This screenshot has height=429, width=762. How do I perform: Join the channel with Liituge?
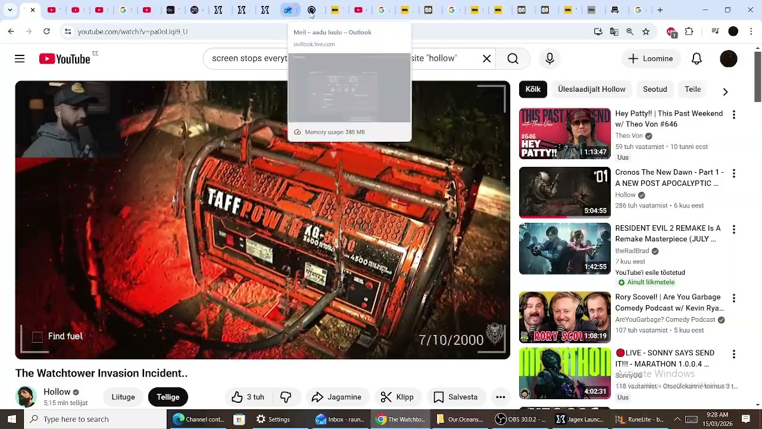pyautogui.click(x=123, y=397)
